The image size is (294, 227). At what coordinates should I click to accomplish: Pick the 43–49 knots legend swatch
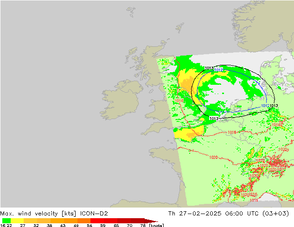point(70,221)
